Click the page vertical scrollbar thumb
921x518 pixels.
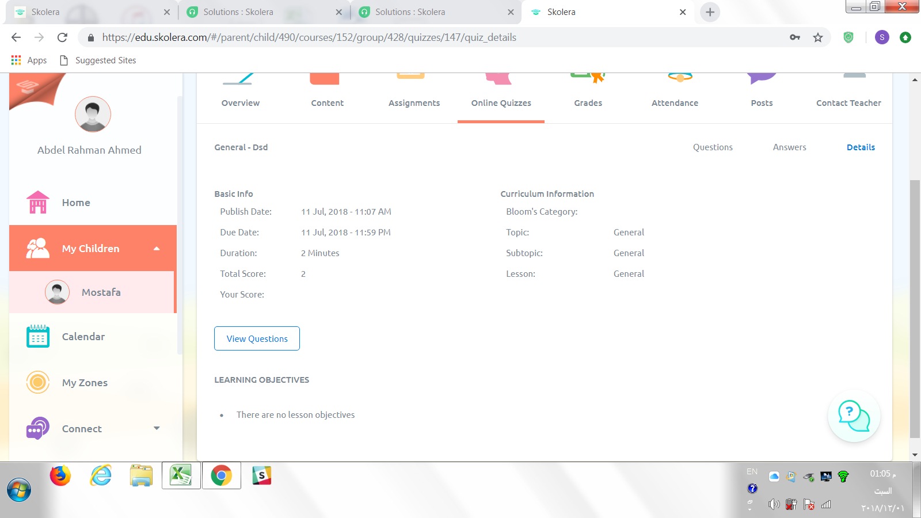(x=915, y=308)
